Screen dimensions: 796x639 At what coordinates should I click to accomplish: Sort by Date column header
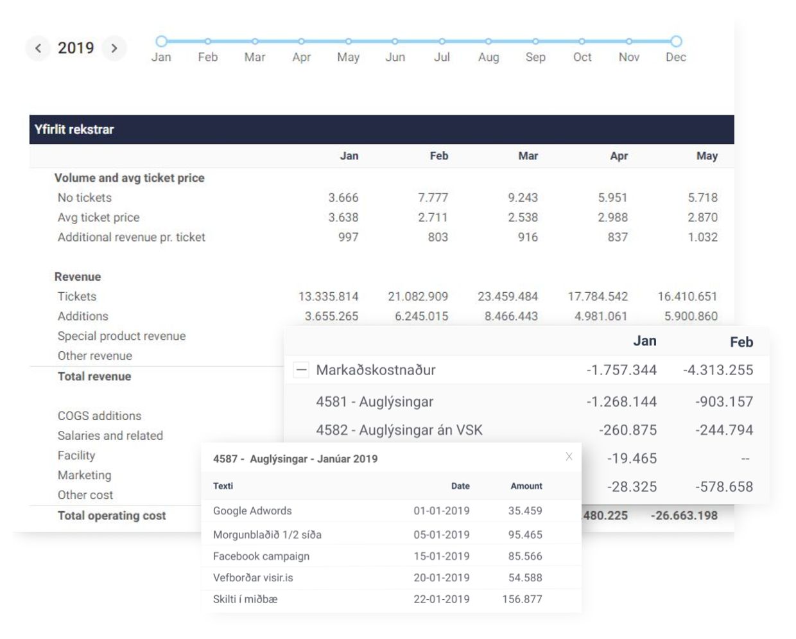pos(460,486)
